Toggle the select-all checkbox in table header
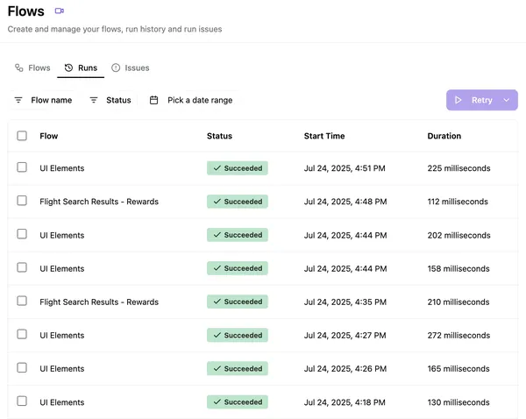Image resolution: width=526 pixels, height=419 pixels. (x=22, y=136)
